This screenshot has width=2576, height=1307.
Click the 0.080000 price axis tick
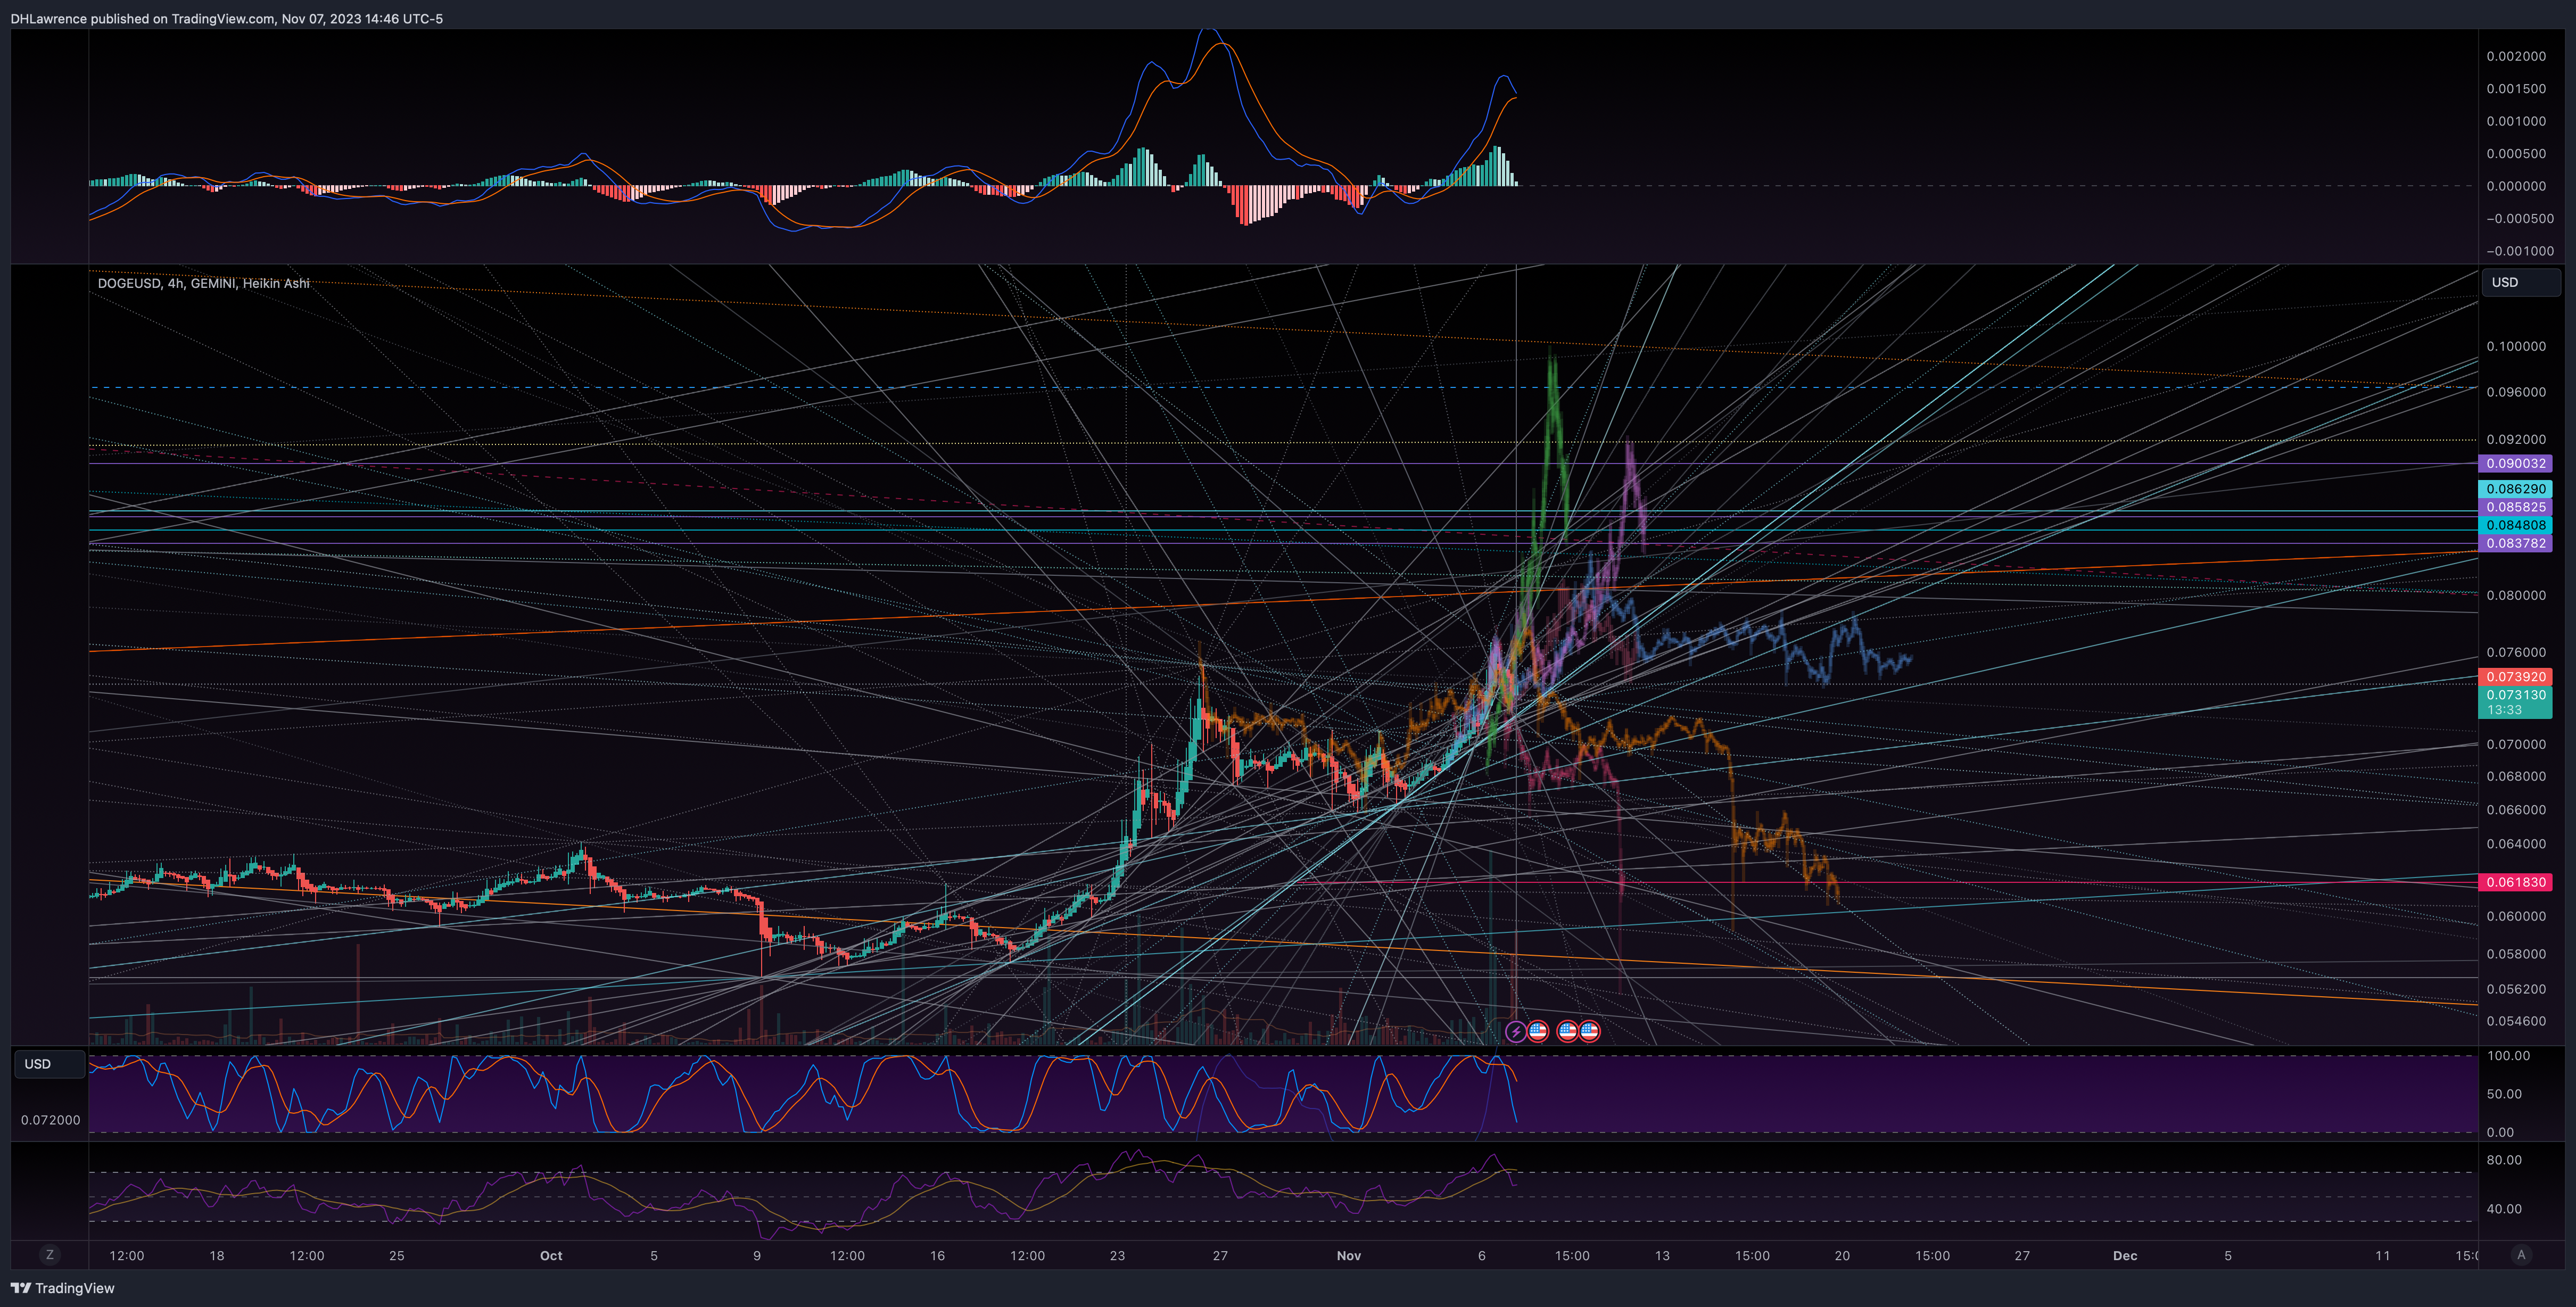click(x=2516, y=595)
